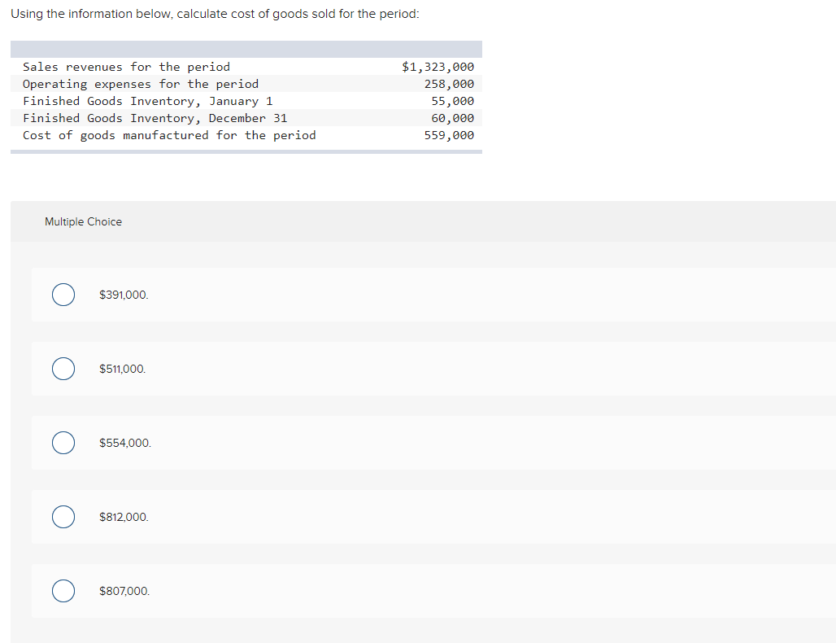Click the $511,000 answer label
Screen dimensions: 836x643
tap(122, 369)
